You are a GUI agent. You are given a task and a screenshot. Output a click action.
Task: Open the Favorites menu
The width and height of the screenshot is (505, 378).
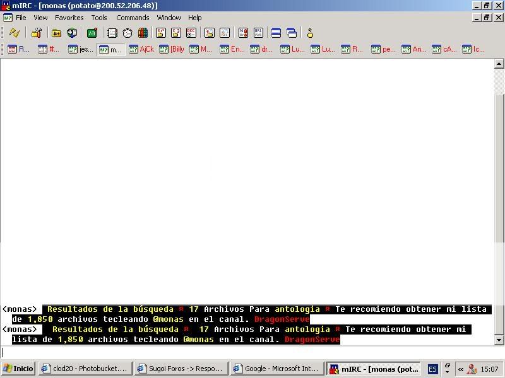[69, 18]
